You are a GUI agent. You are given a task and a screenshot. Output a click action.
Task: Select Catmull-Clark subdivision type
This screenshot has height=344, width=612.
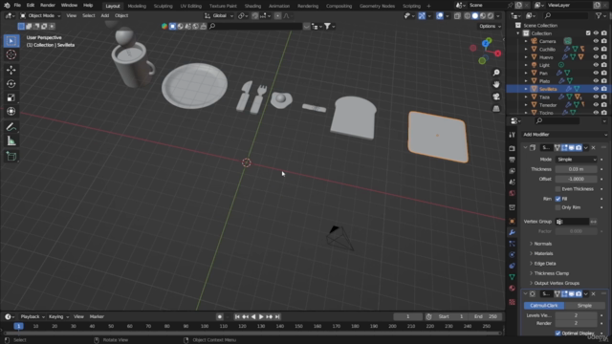point(544,306)
